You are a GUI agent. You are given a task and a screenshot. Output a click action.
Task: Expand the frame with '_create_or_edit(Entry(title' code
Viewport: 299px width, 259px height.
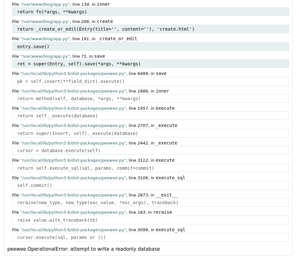[150, 29]
